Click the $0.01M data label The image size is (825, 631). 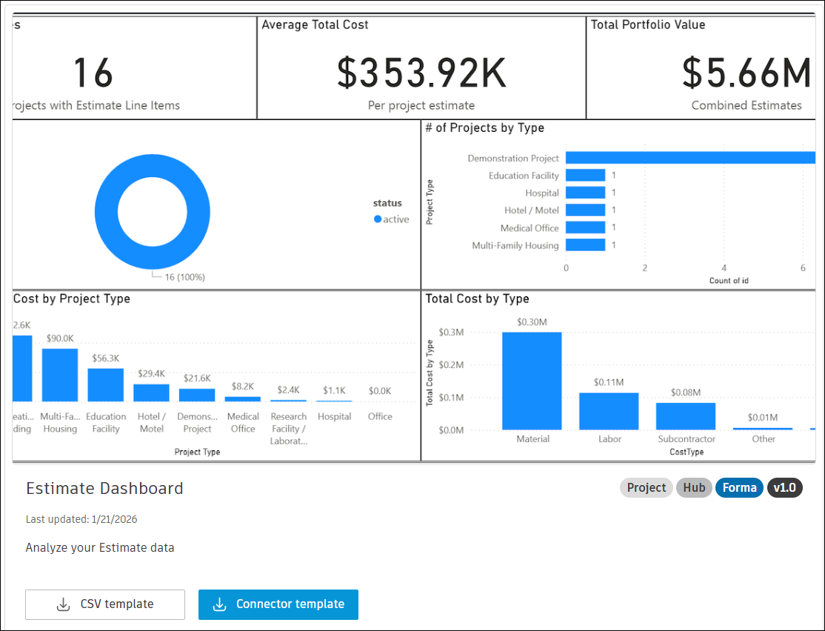(x=762, y=418)
